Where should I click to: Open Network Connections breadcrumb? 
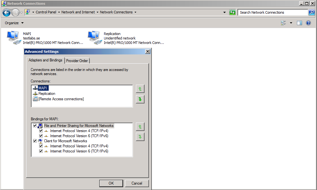[116, 12]
